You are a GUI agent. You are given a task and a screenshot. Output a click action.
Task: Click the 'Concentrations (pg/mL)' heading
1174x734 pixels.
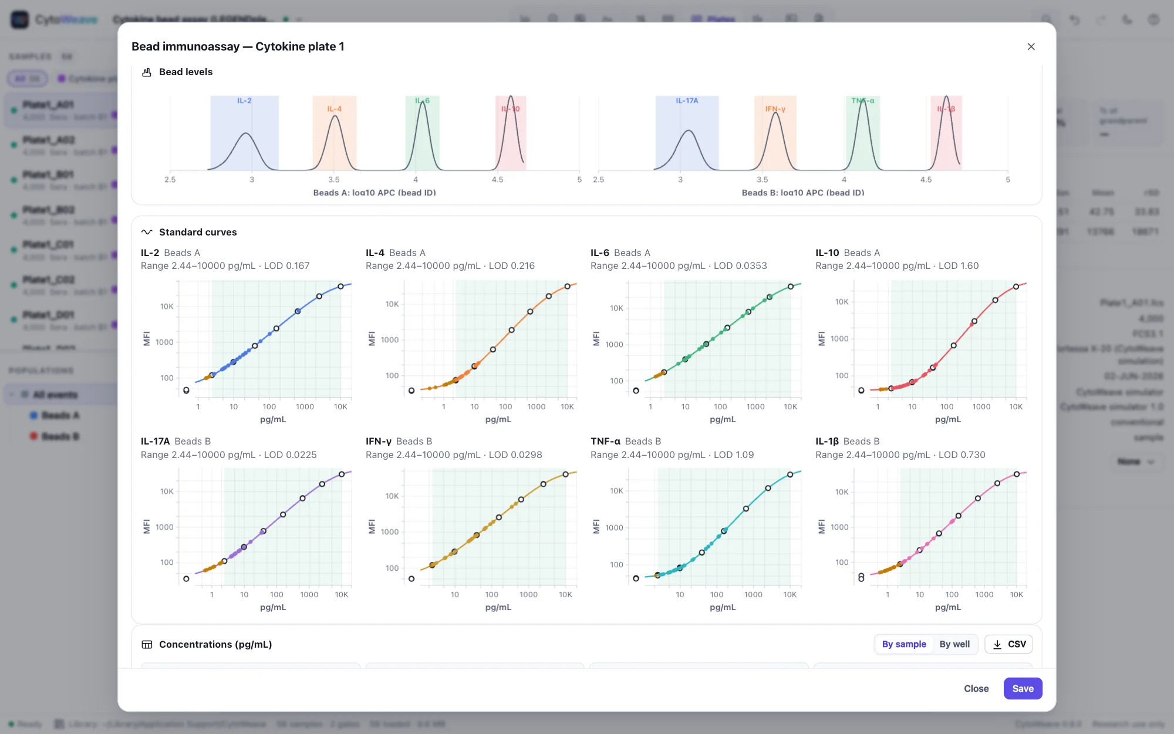(x=215, y=644)
